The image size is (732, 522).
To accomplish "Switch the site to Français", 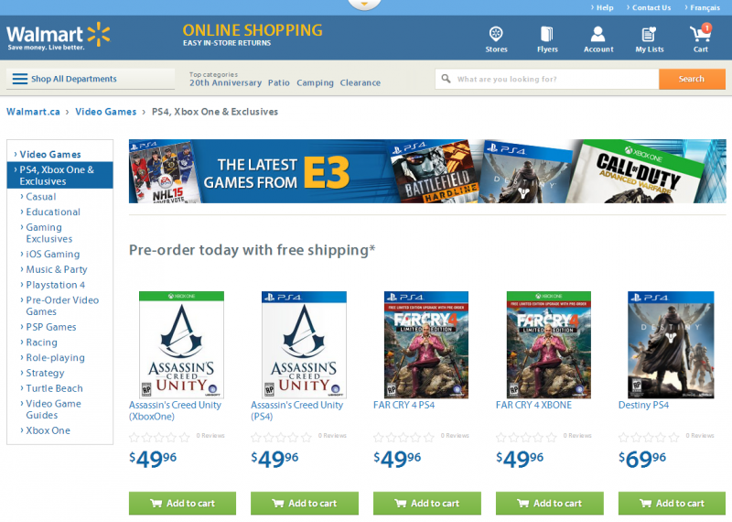I will [705, 7].
